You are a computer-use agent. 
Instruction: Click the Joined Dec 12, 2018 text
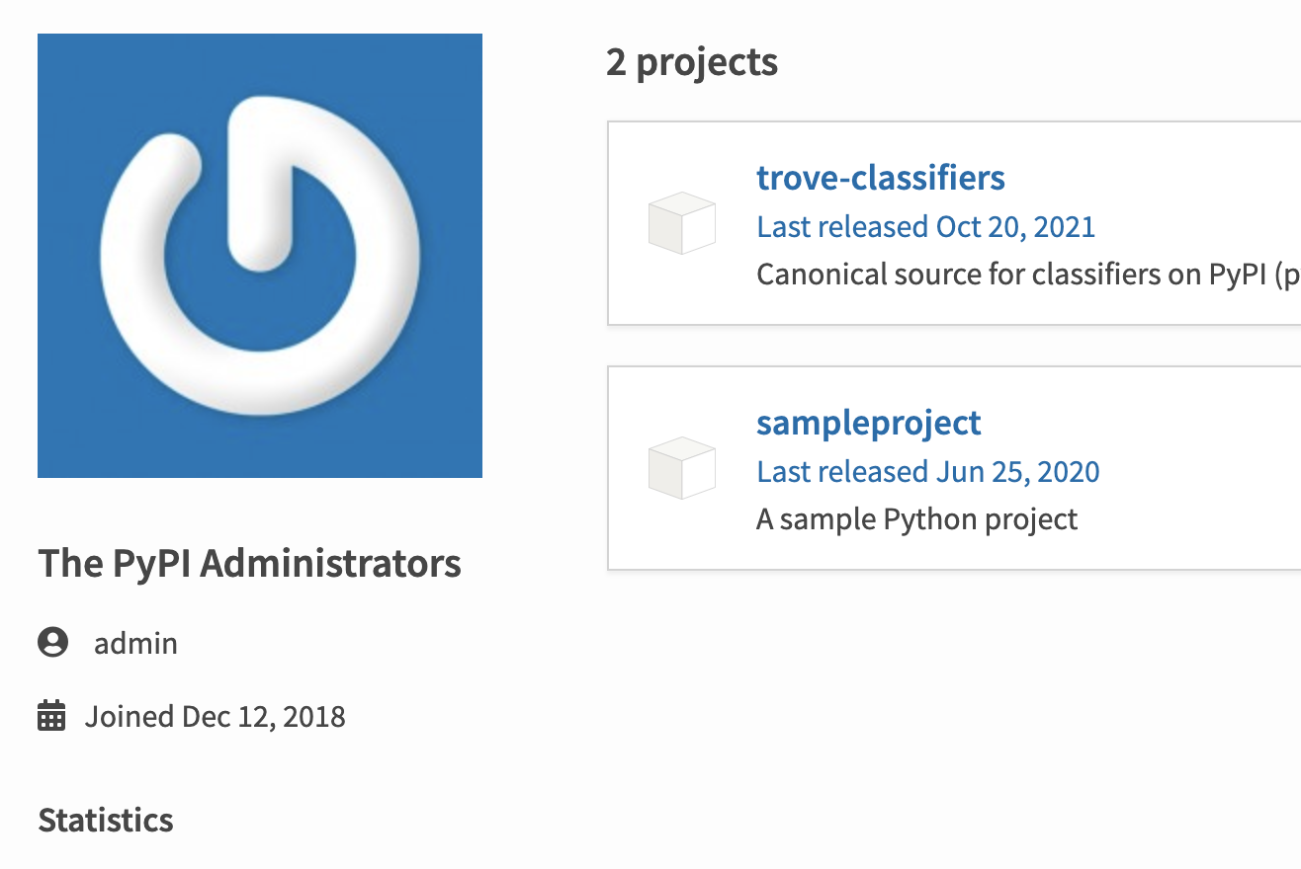coord(216,715)
